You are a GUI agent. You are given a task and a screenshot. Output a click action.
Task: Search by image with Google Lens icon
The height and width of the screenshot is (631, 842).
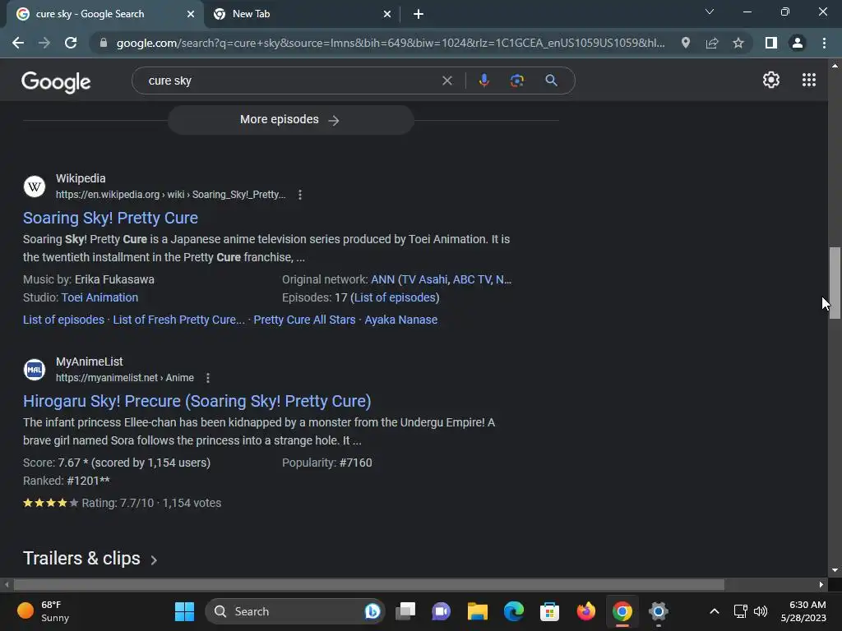516,81
